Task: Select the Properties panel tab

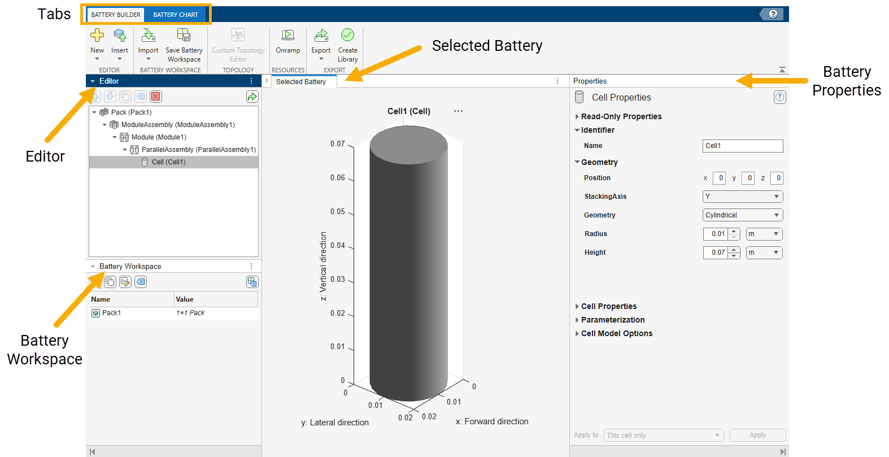Action: point(590,81)
